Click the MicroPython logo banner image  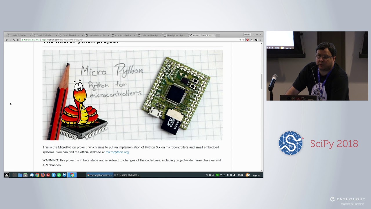click(x=132, y=95)
